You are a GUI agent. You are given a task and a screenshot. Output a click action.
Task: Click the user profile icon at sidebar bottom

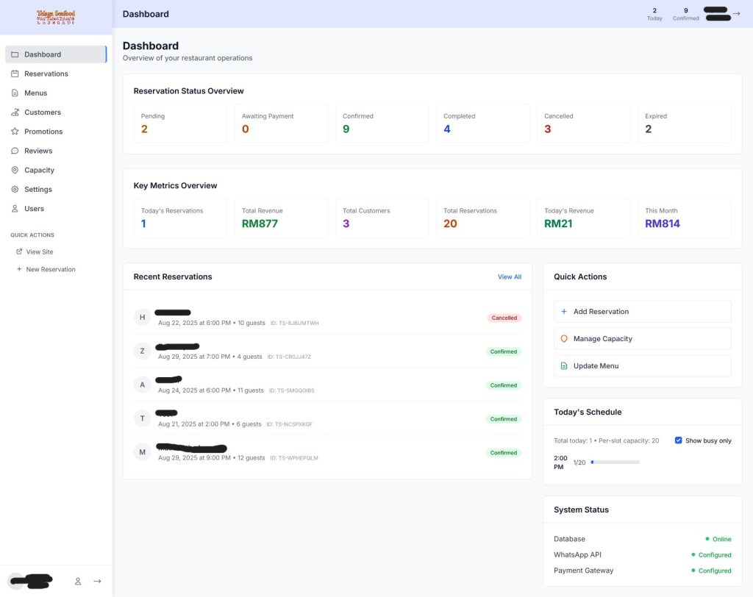(x=78, y=581)
